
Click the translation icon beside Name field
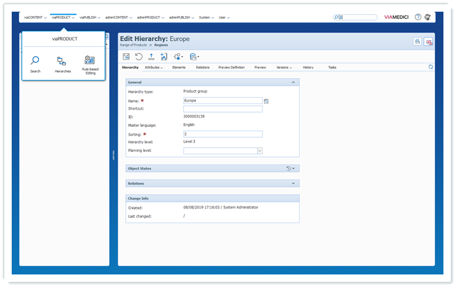coord(266,101)
